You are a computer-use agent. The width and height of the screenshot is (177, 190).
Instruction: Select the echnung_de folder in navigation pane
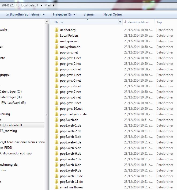tap(9, 165)
